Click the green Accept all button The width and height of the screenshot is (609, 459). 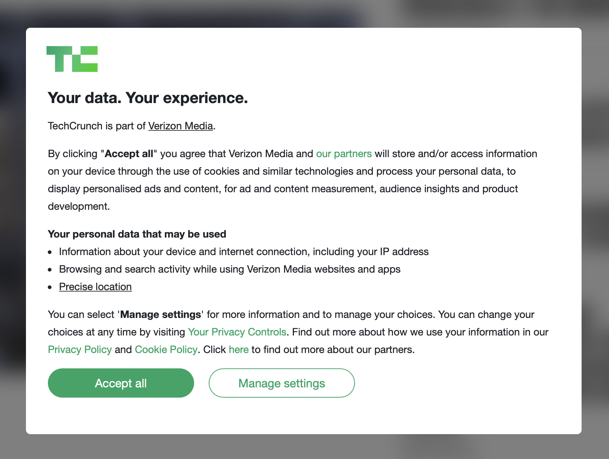pyautogui.click(x=121, y=383)
